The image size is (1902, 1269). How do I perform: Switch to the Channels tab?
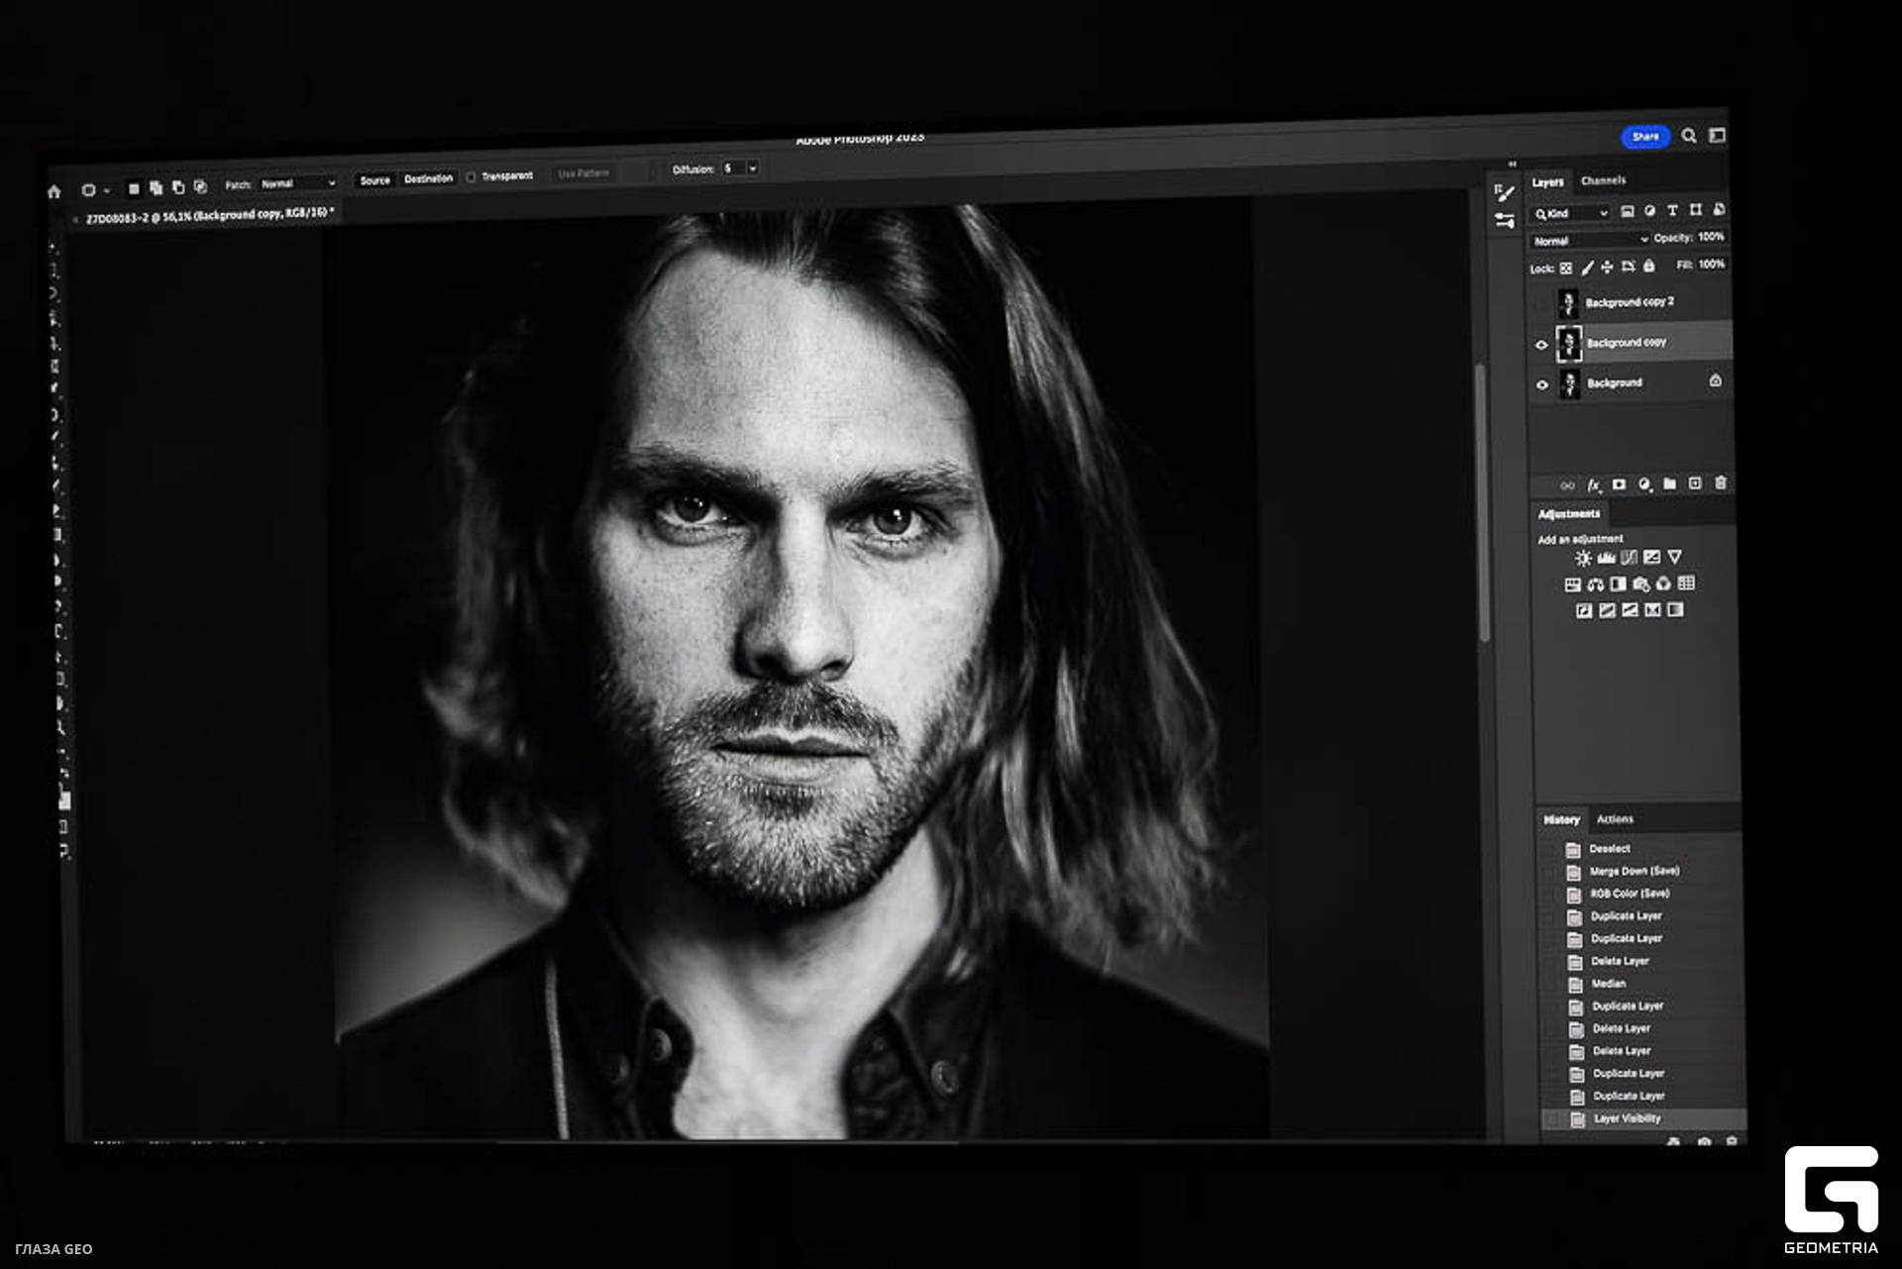1603,180
